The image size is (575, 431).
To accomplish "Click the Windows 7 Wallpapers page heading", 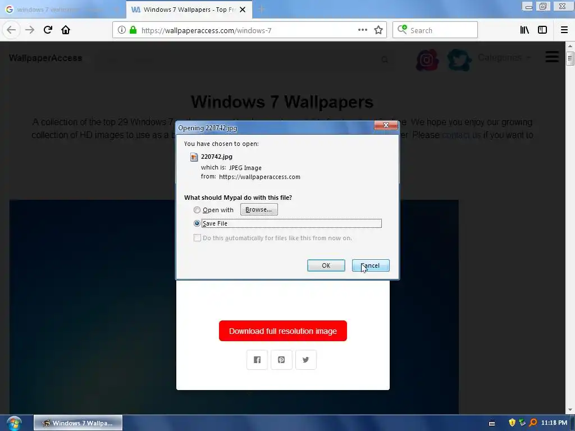I will (282, 102).
